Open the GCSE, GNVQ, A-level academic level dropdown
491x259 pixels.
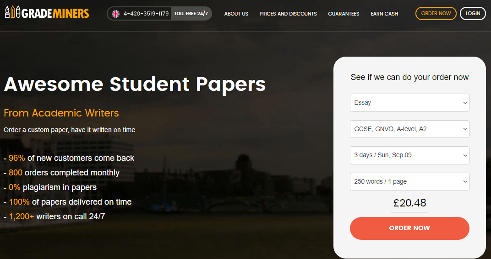click(x=409, y=129)
